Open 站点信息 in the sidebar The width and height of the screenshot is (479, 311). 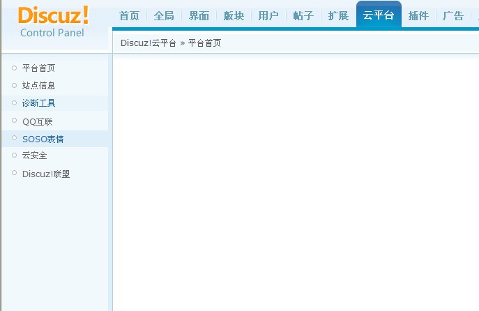(39, 85)
